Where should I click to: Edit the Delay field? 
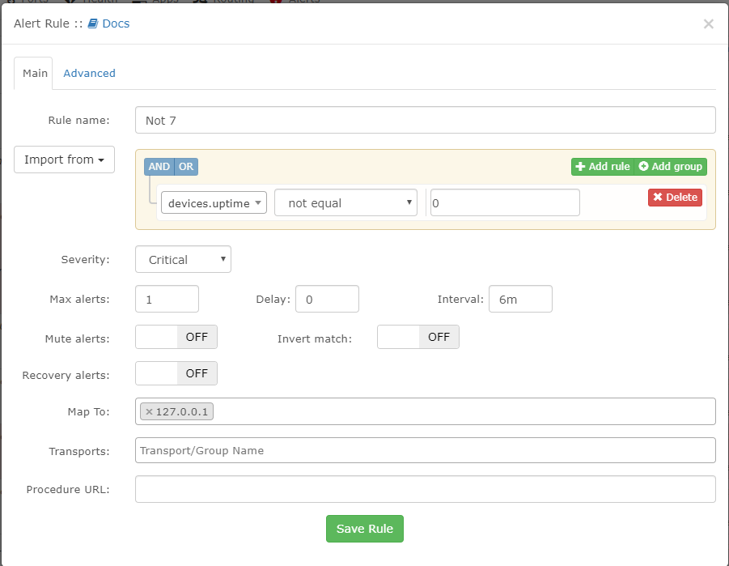pyautogui.click(x=327, y=299)
